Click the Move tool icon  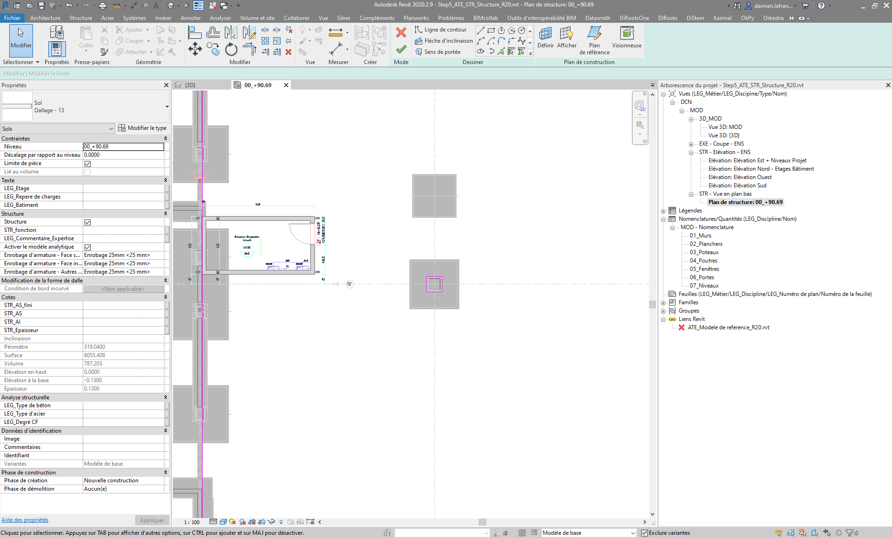click(x=195, y=49)
